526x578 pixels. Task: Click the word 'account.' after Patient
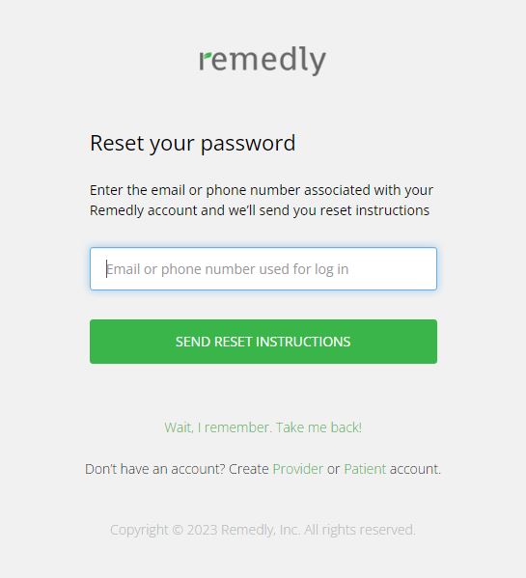click(415, 469)
